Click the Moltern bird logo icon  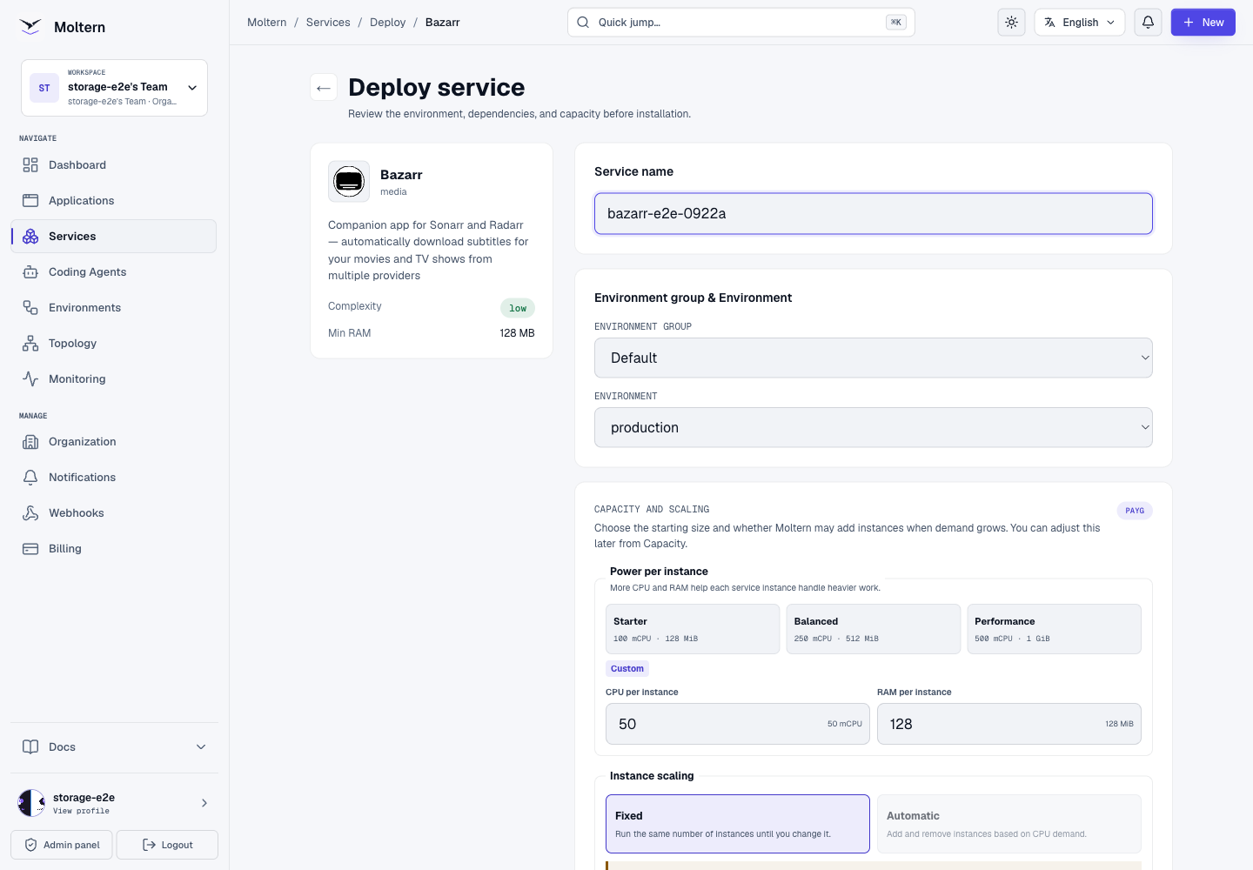coord(30,27)
